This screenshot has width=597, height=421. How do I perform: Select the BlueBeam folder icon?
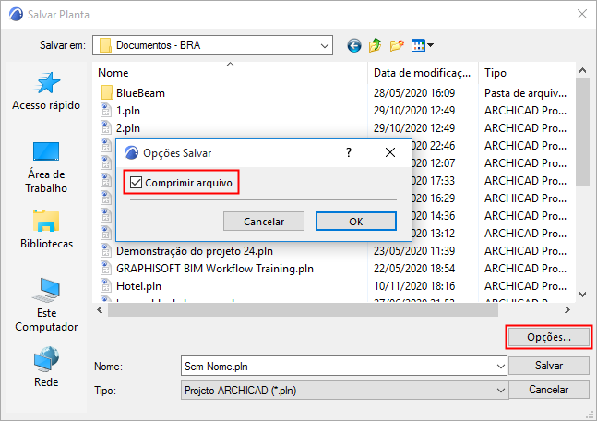[x=107, y=93]
